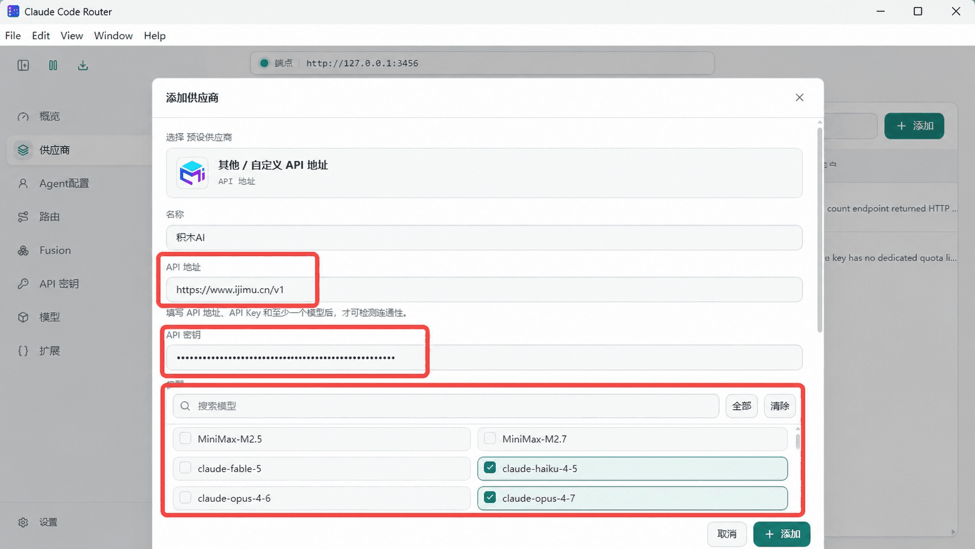Open the File menu
The width and height of the screenshot is (975, 549).
pos(13,36)
